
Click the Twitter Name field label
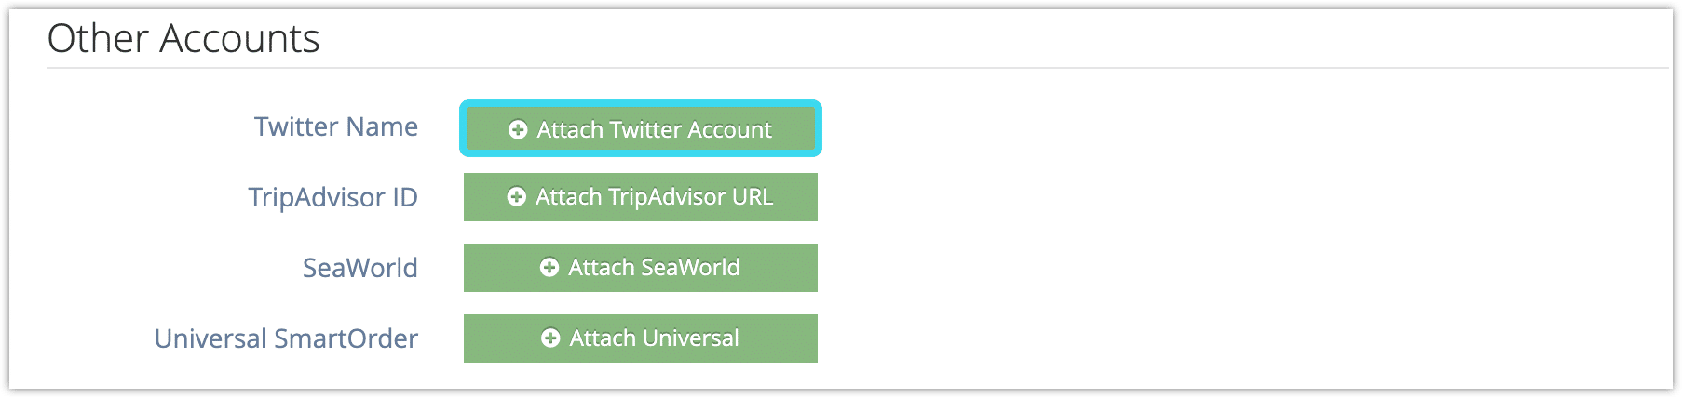[x=336, y=126]
